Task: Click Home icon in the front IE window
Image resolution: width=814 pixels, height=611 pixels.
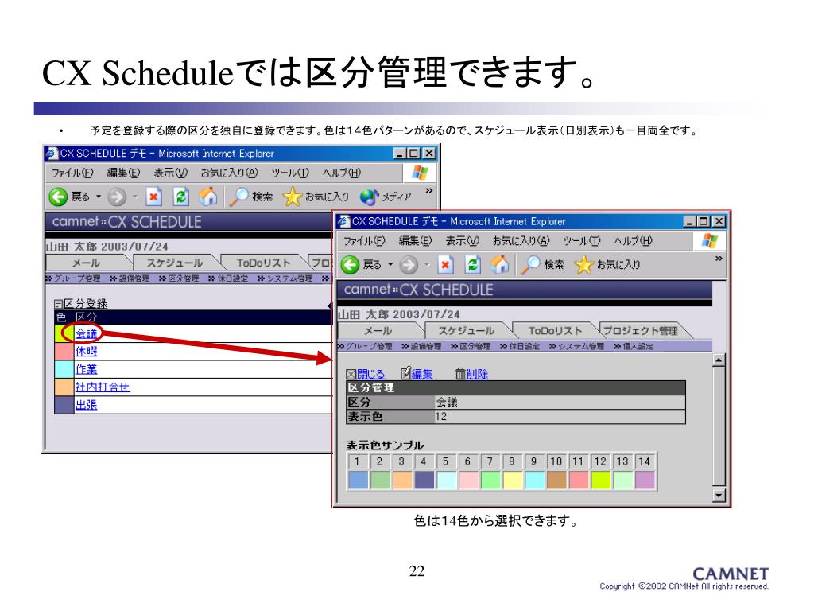Action: [499, 264]
